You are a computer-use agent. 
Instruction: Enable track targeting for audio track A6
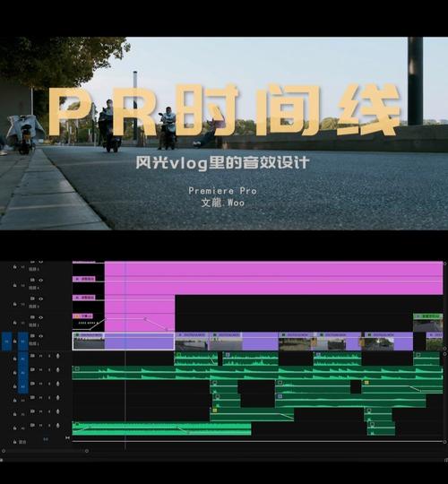coord(22,428)
